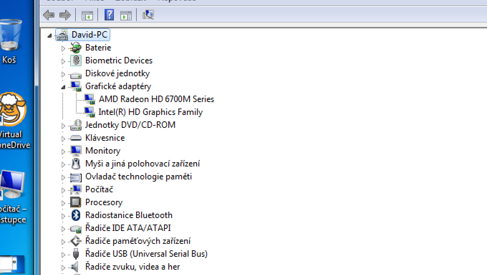
Task: Select Intel(R) HD Graphics Family device
Action: coord(150,112)
